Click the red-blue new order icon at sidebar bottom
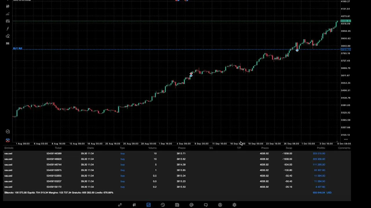The image size is (371, 208). [8, 140]
